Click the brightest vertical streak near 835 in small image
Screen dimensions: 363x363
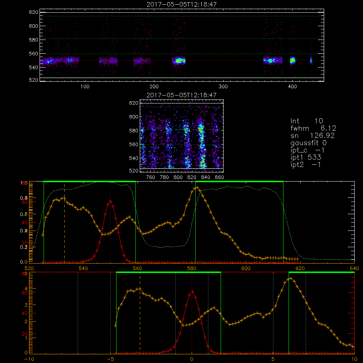point(202,146)
